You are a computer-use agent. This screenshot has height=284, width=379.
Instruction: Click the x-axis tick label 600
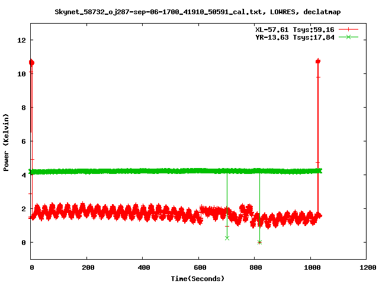(x=200, y=267)
